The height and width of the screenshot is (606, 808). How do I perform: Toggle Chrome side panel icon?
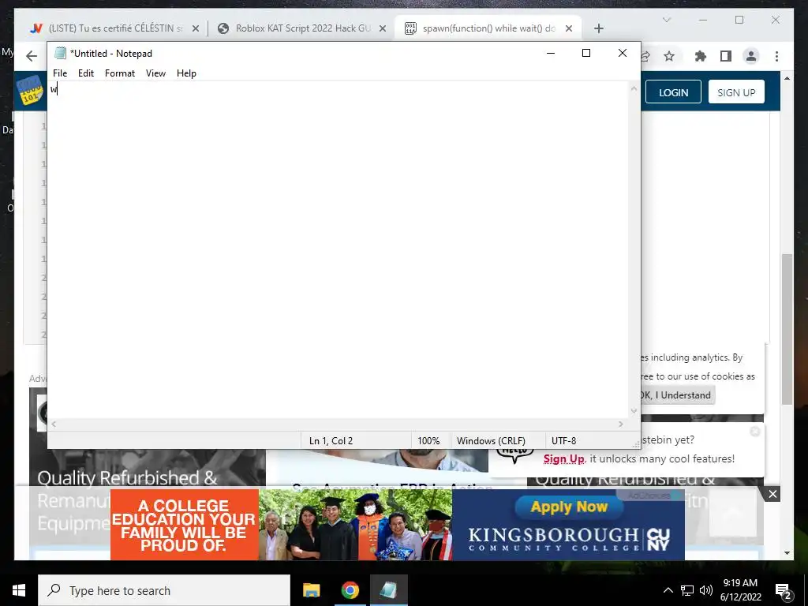726,56
